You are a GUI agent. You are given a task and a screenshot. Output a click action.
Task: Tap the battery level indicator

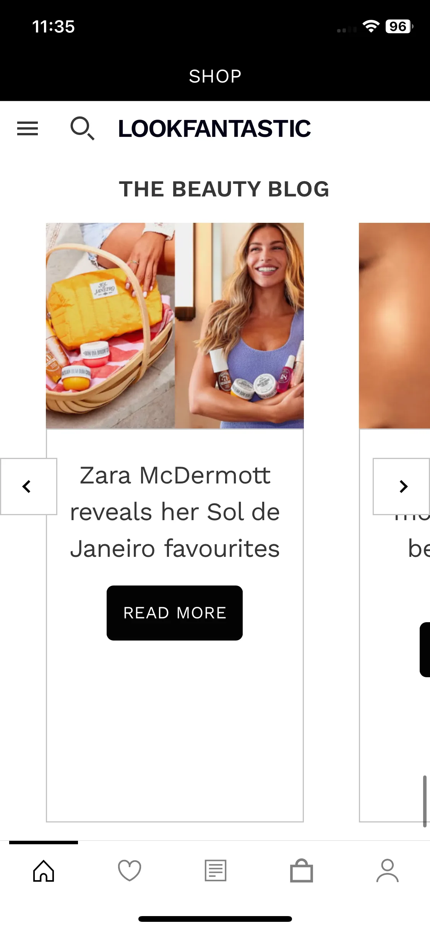(399, 26)
